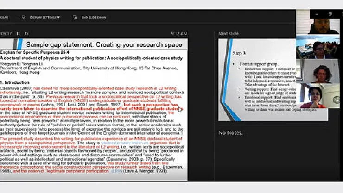Screen dimensions: 343x193
Task: Click 'Form a support group' bullet
Action: (x=259, y=64)
